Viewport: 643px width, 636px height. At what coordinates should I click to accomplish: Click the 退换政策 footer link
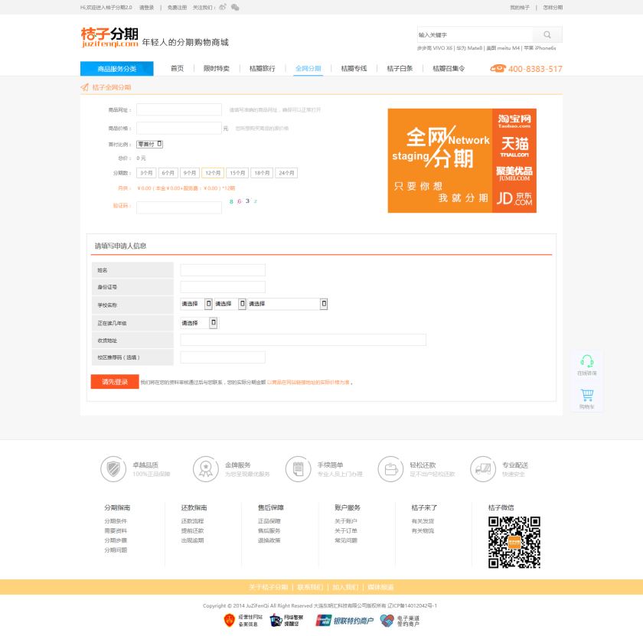(x=269, y=540)
